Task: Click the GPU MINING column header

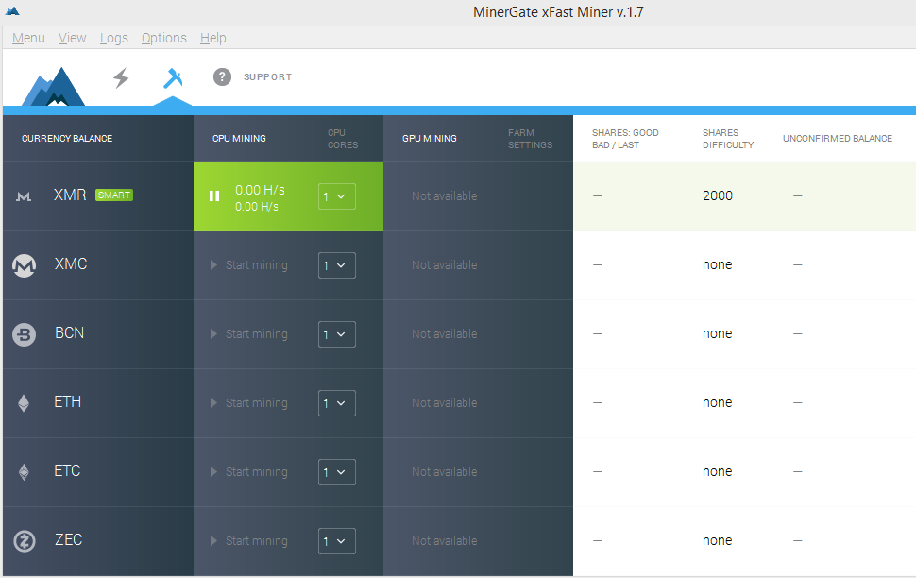Action: pos(430,139)
